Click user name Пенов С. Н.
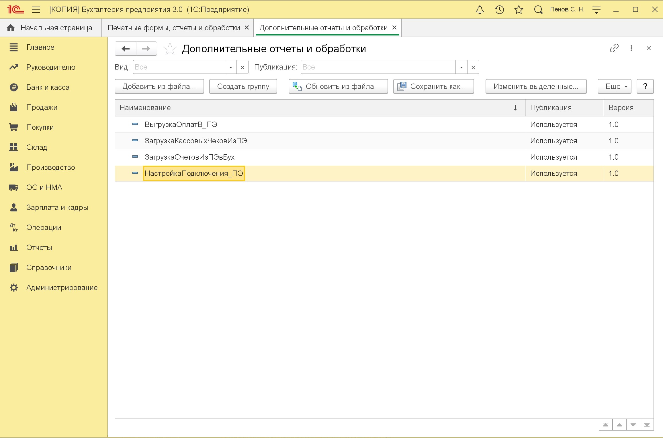 coord(567,9)
